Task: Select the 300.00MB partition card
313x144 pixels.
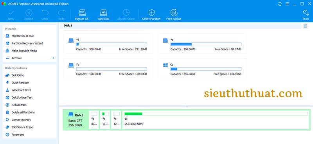Action: pyautogui.click(x=108, y=44)
